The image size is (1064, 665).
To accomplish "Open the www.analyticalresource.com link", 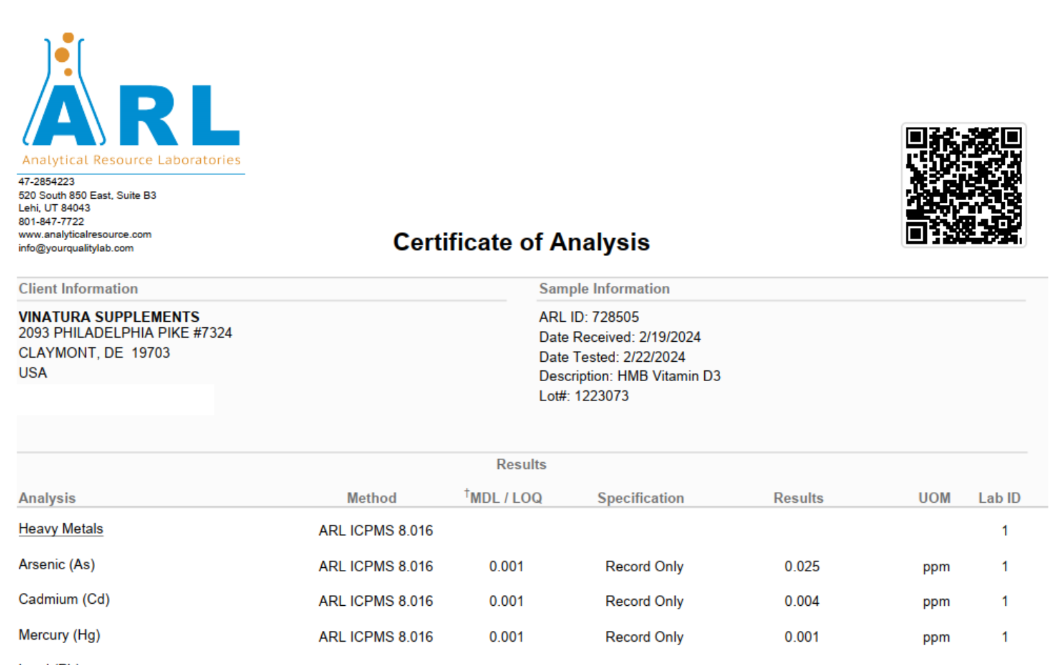I will (85, 235).
